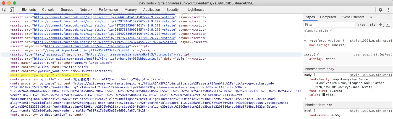Screen dimensions: 393x119
Task: Select the Styles sidebar tab
Action: point(310,17)
